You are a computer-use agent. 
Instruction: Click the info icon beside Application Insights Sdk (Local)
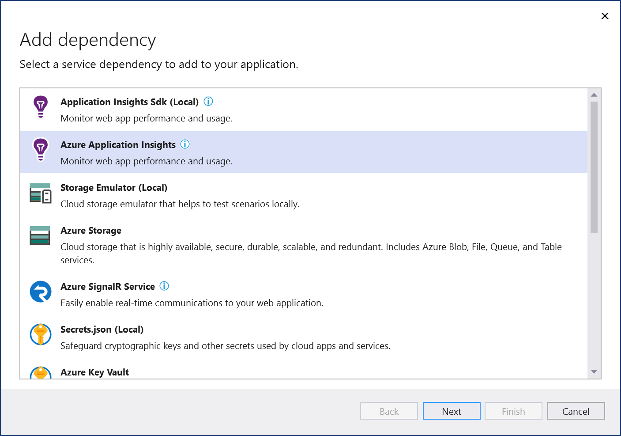coord(208,101)
